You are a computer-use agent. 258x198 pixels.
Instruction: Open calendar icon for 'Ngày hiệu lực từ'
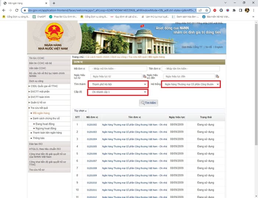[x=144, y=76]
